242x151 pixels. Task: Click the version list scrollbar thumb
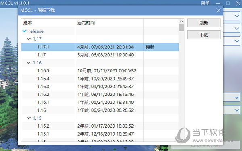click(181, 27)
